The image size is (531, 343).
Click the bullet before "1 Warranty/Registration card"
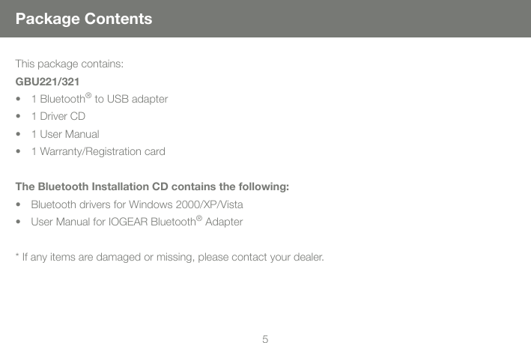click(18, 153)
